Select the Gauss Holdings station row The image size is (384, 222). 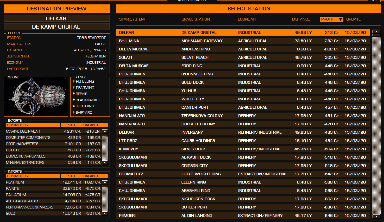[243, 141]
